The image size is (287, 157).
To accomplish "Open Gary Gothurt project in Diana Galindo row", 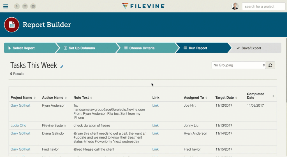I will [x=20, y=133].
